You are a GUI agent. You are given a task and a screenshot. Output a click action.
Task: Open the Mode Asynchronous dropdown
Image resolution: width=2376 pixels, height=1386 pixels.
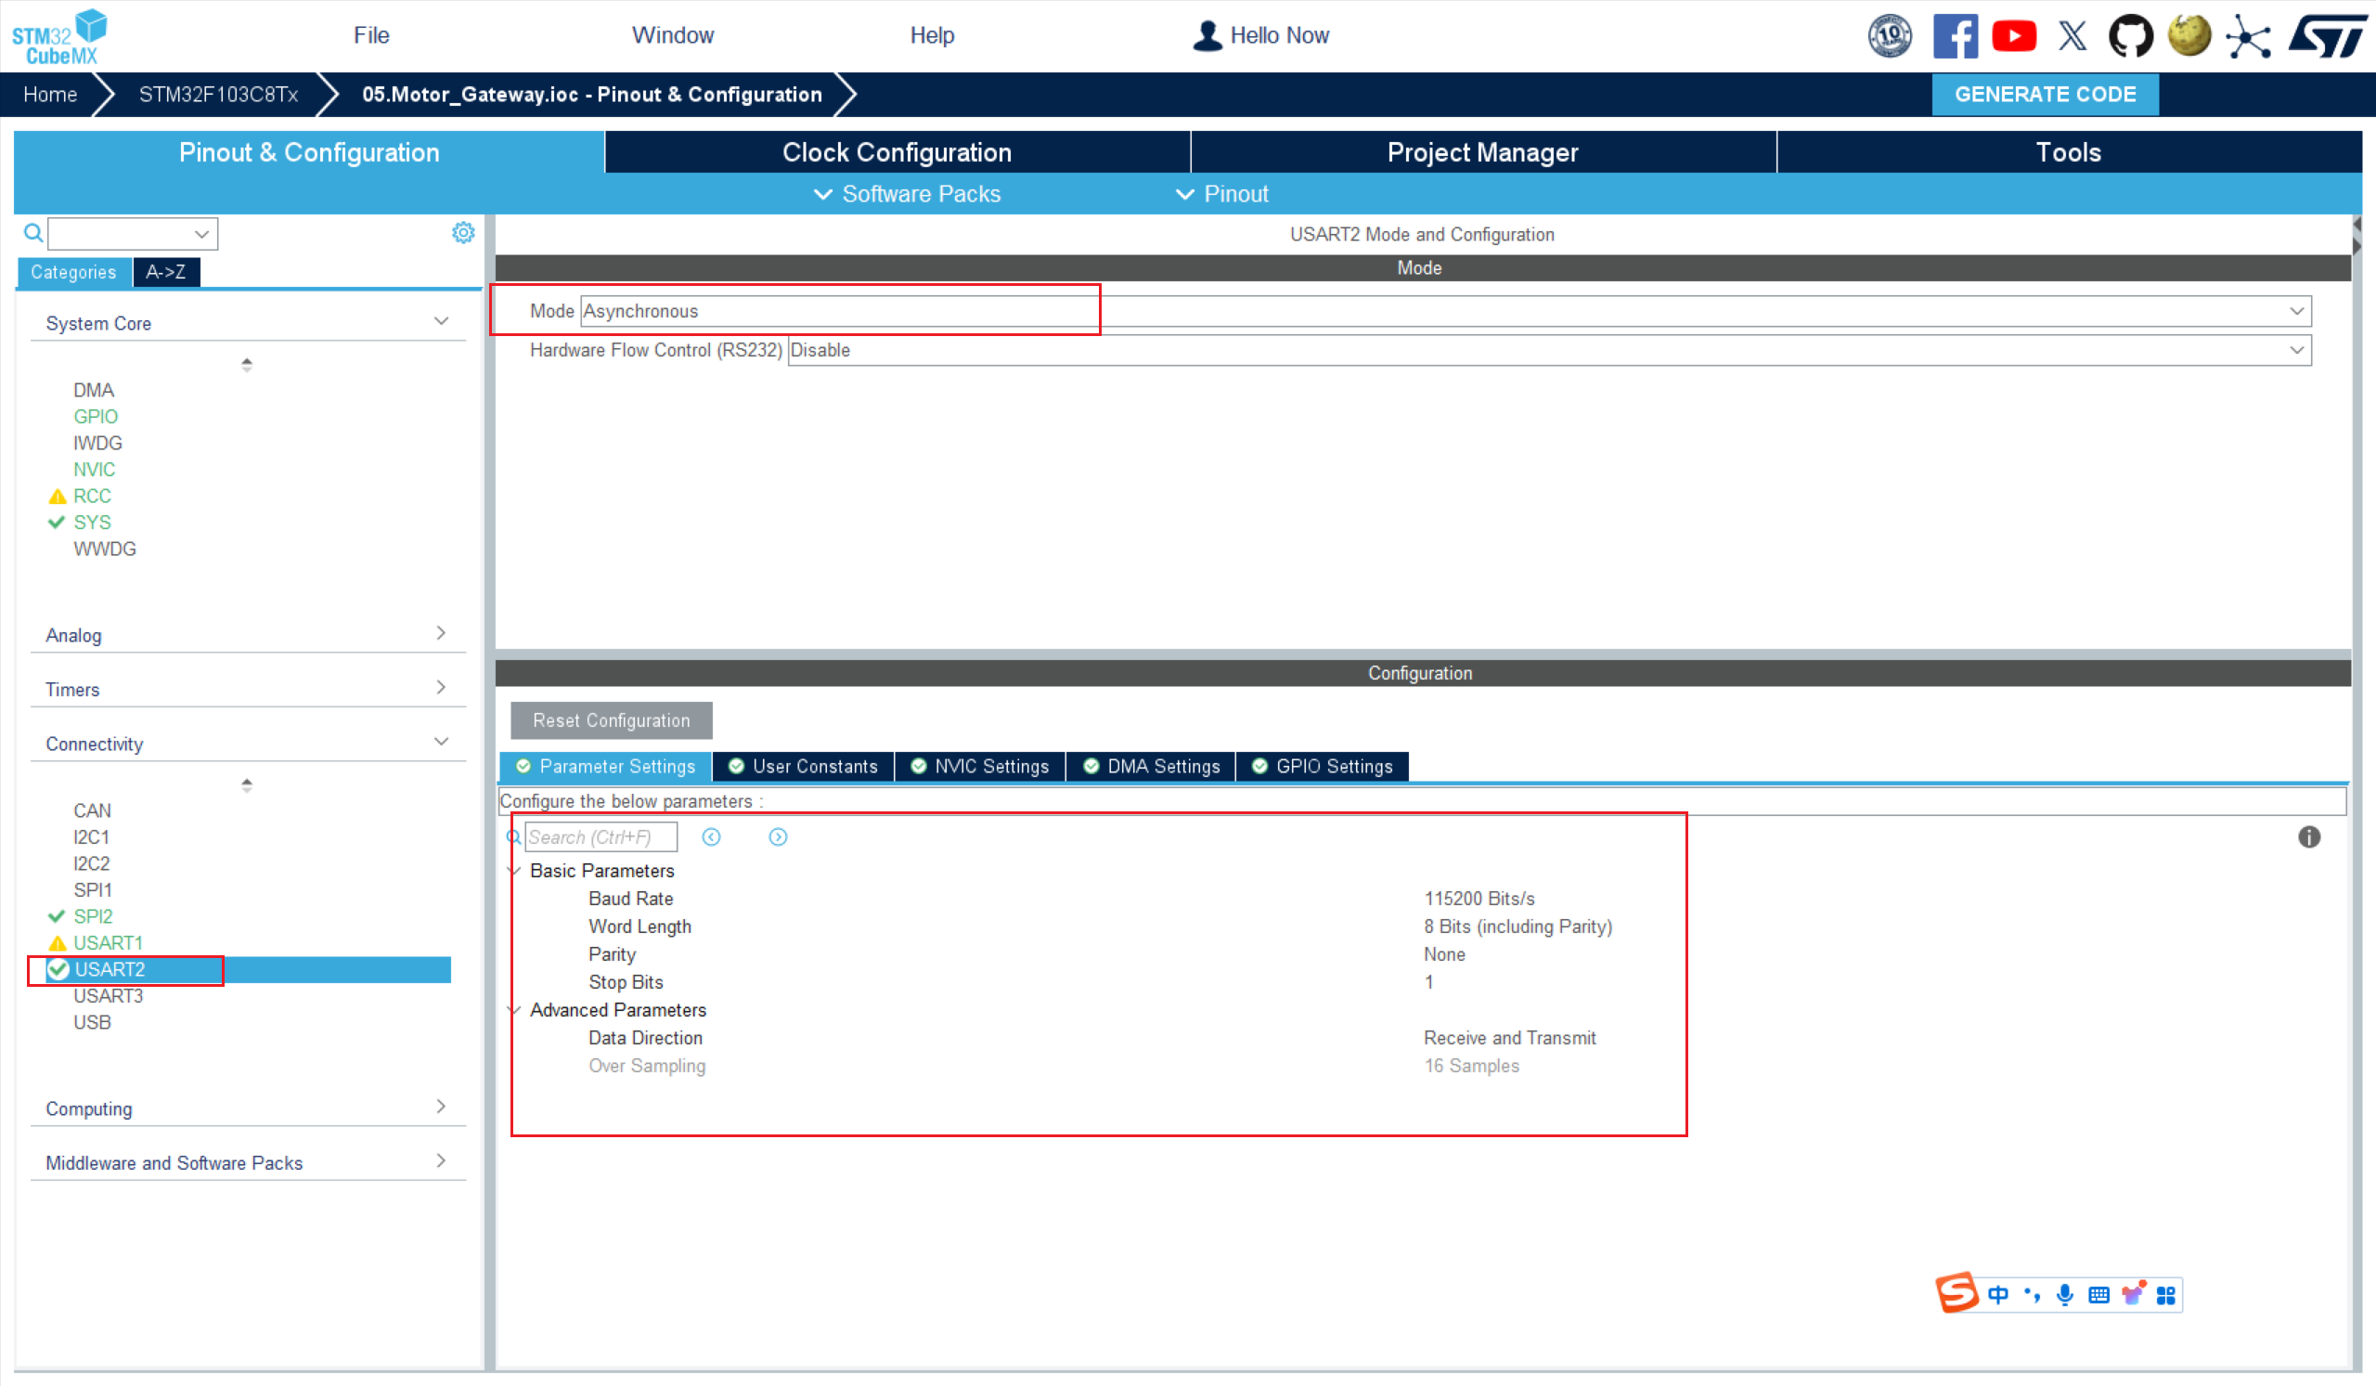[x=1444, y=310]
